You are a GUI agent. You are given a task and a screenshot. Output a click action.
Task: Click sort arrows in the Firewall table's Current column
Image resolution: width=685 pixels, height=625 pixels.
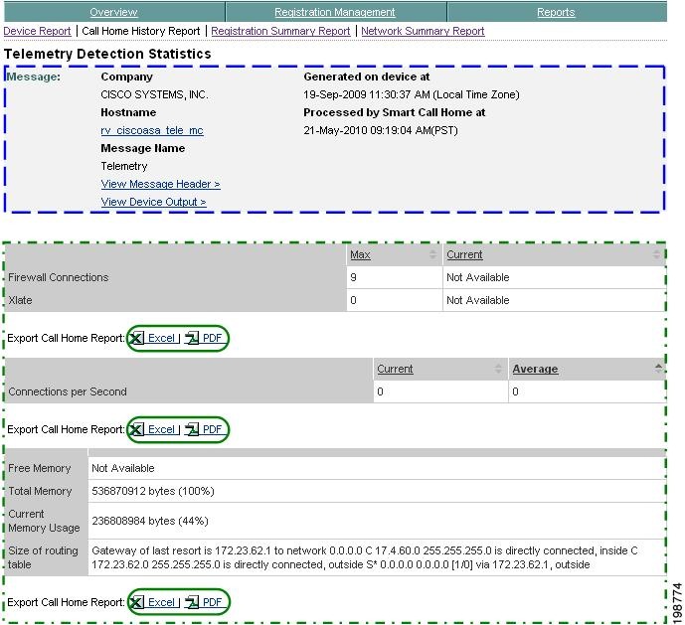655,255
